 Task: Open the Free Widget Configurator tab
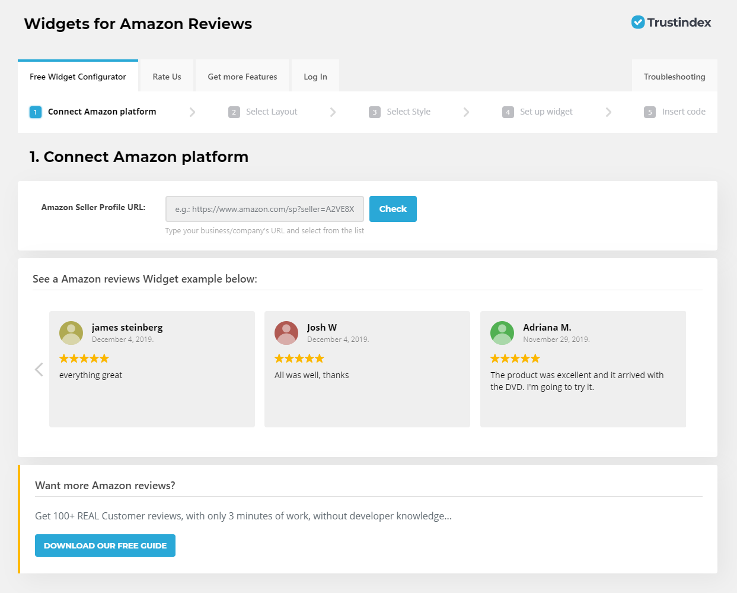(x=78, y=76)
